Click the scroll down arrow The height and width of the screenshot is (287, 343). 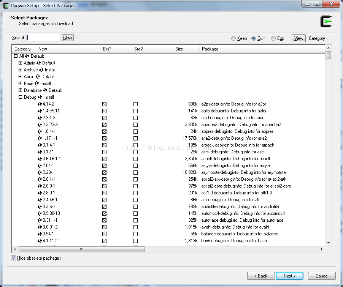point(329,243)
